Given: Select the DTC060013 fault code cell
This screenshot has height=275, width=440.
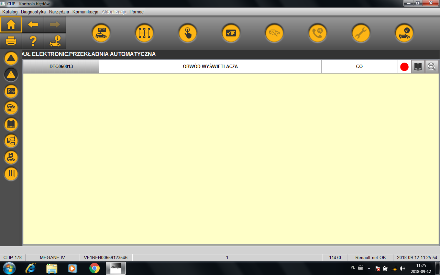Looking at the screenshot, I should tap(61, 67).
